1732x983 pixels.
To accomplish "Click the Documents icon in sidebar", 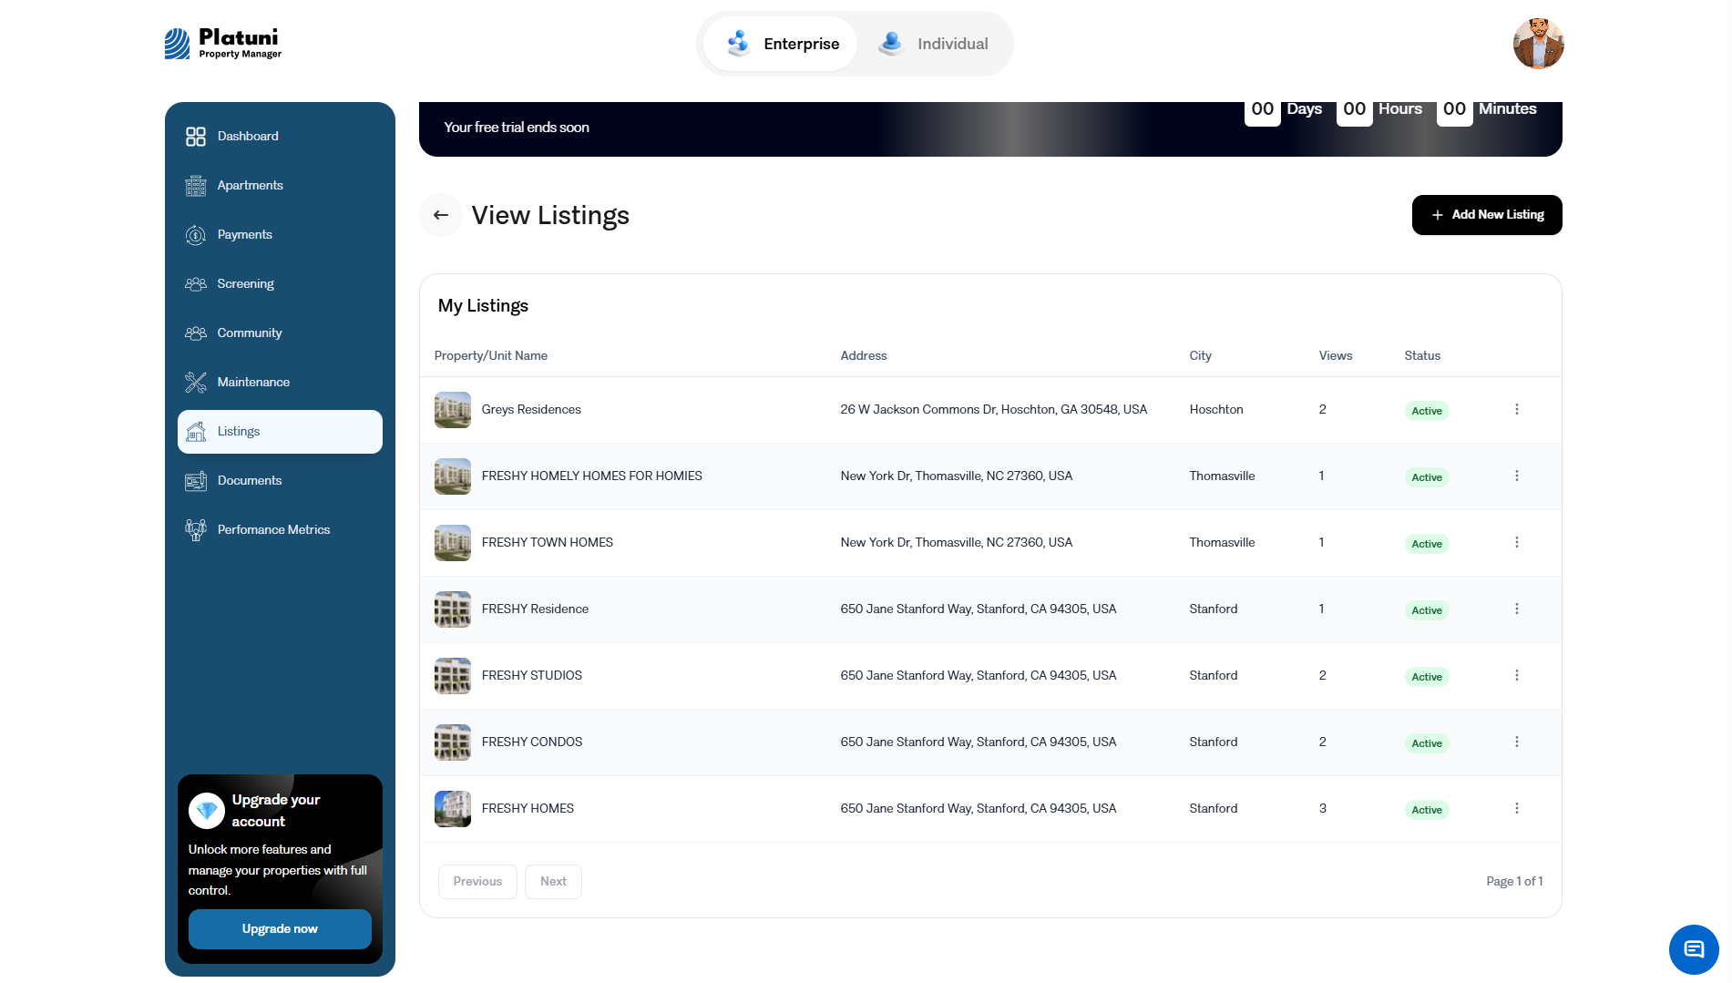I will [x=196, y=481].
